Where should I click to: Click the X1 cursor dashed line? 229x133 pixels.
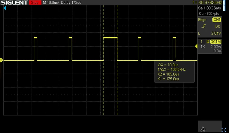click(103, 60)
